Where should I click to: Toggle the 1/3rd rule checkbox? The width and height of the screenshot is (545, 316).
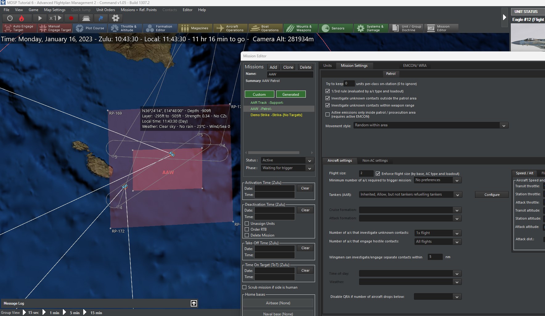coord(328,91)
